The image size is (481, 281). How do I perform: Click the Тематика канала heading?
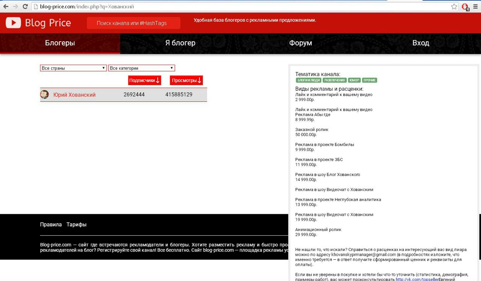318,74
